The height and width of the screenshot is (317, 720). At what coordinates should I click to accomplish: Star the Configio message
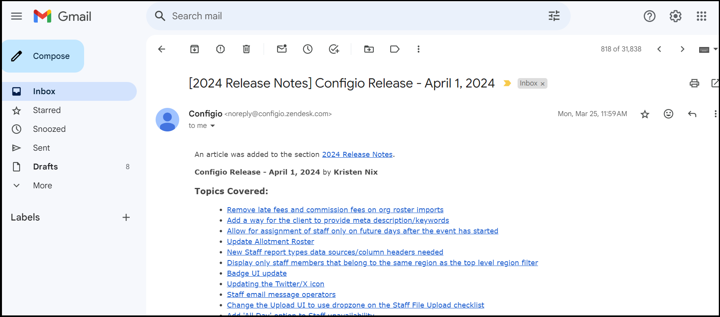click(645, 114)
